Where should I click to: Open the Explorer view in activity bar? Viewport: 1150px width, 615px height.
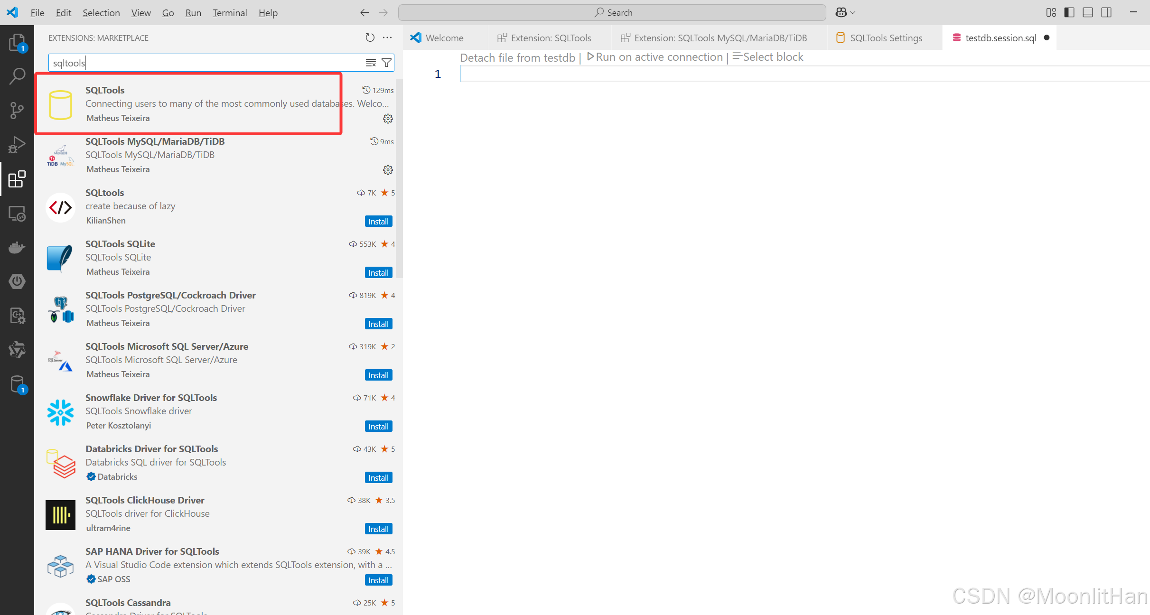pos(17,43)
